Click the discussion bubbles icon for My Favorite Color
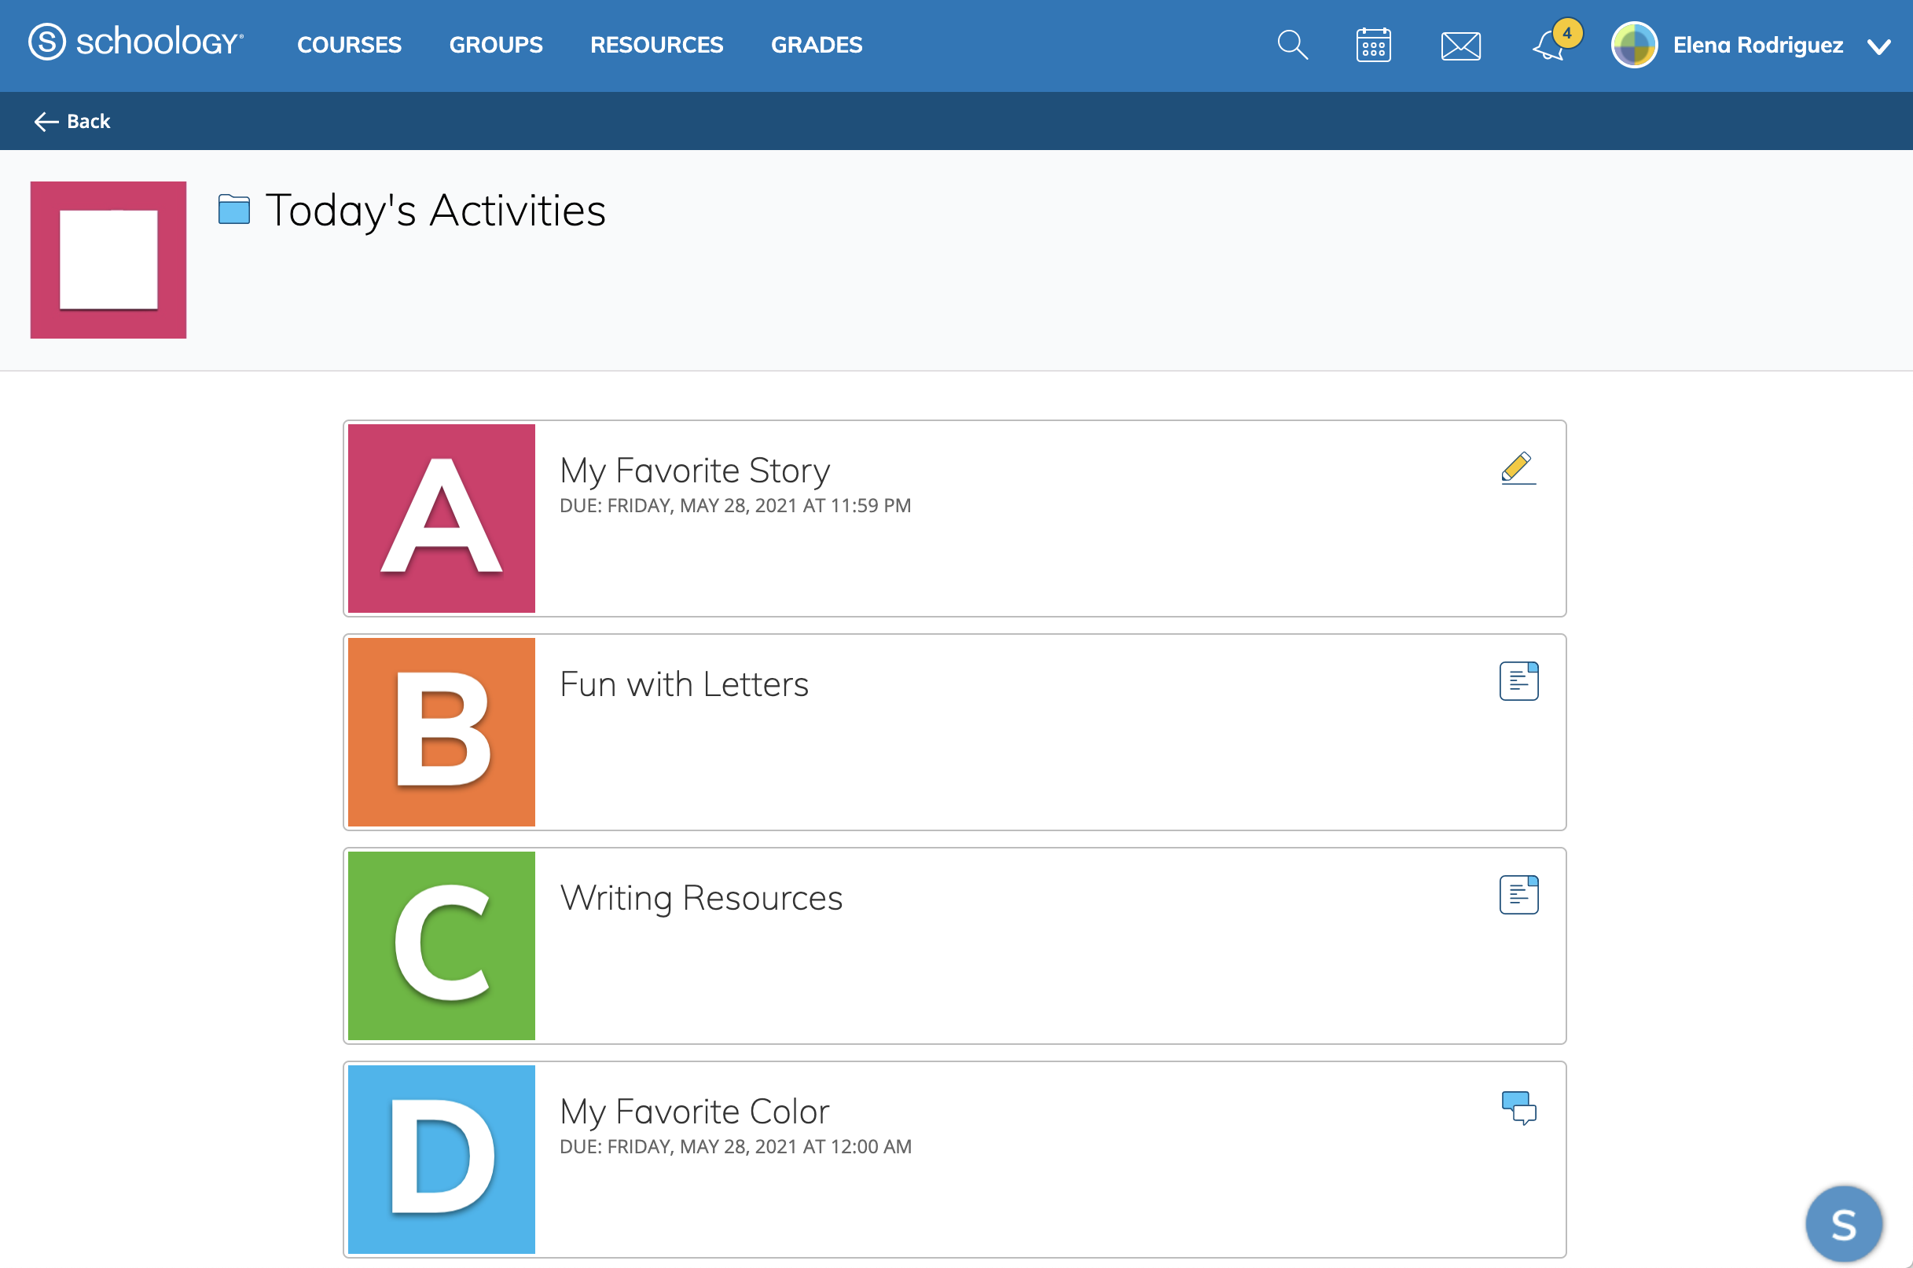The height and width of the screenshot is (1268, 1913). click(1518, 1108)
